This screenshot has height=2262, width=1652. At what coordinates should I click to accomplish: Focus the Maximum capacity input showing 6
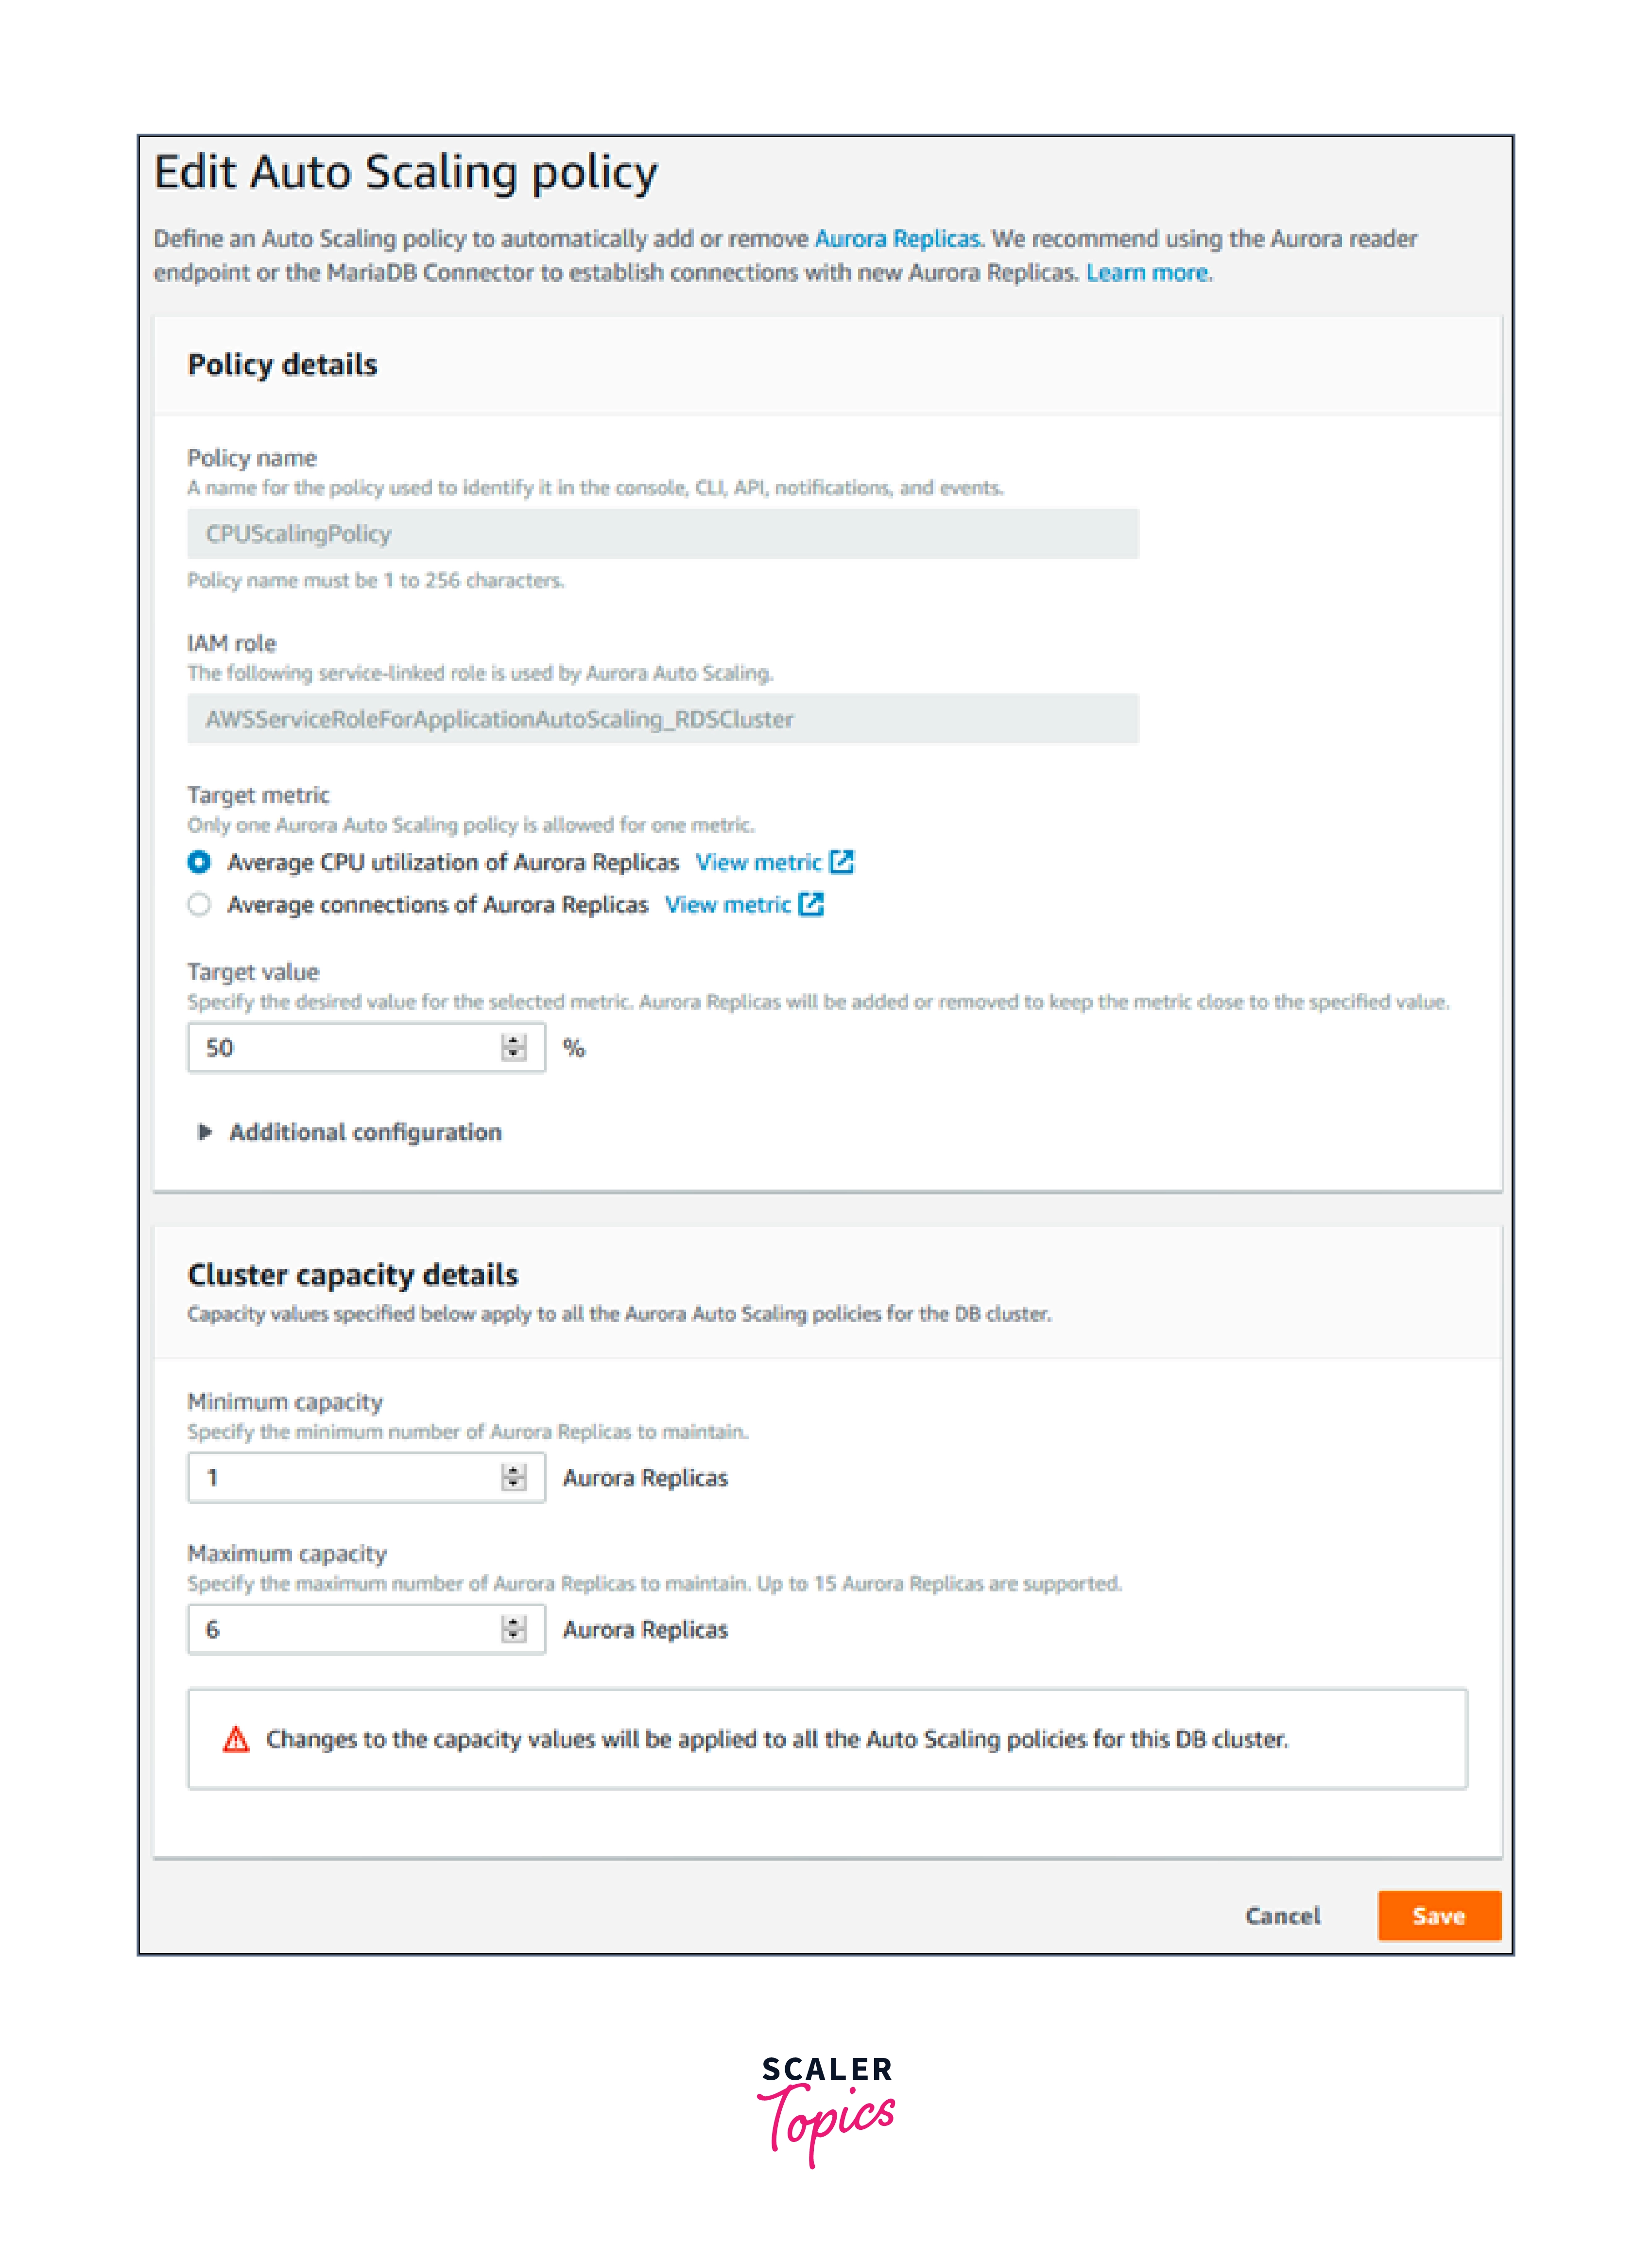[x=345, y=1629]
